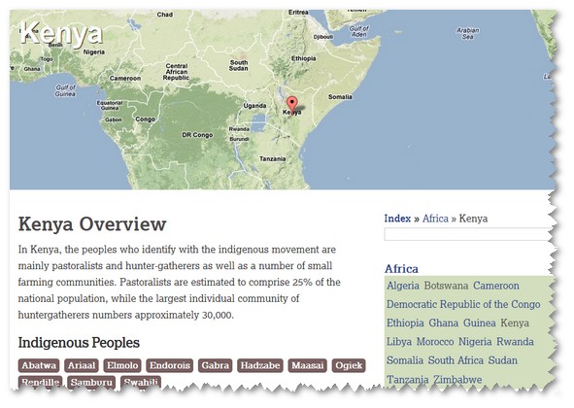Click the red Kenya map pin marker

(x=291, y=105)
